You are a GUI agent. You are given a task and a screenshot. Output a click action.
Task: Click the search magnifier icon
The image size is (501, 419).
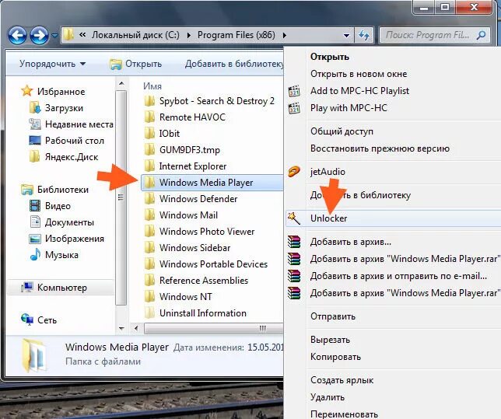coord(482,35)
